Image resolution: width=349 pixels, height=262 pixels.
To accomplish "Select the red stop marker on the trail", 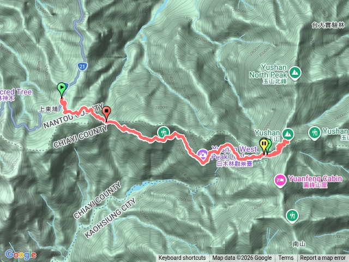I will pos(106,113).
